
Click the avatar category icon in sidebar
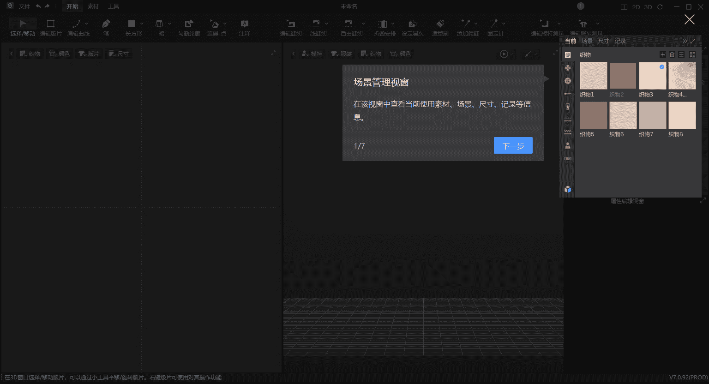click(568, 145)
